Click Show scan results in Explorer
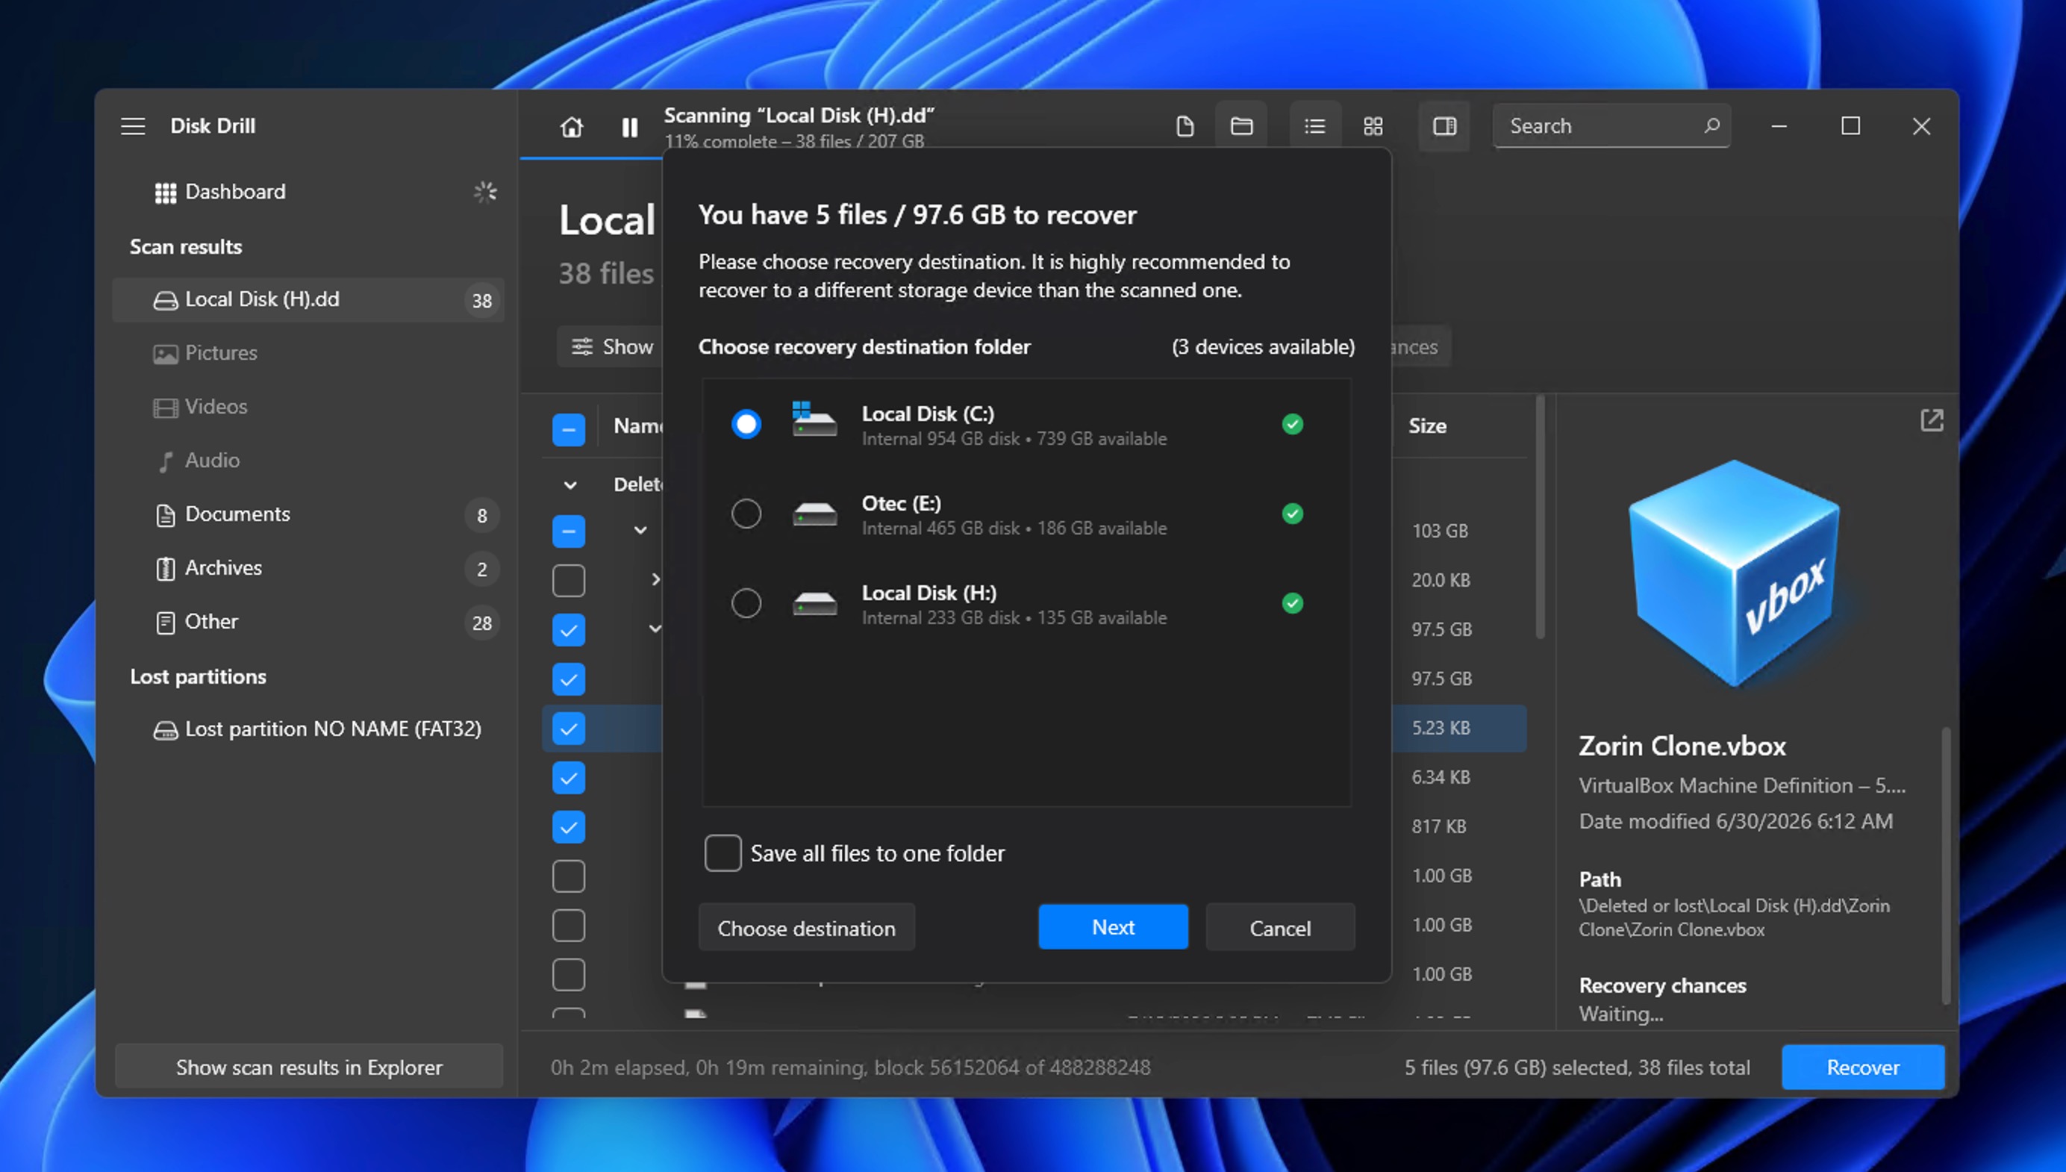This screenshot has height=1172, width=2066. point(309,1067)
